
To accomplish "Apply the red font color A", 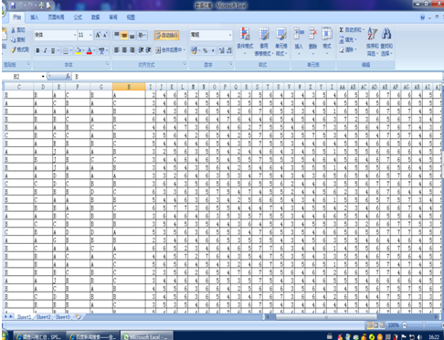I will 89,50.
